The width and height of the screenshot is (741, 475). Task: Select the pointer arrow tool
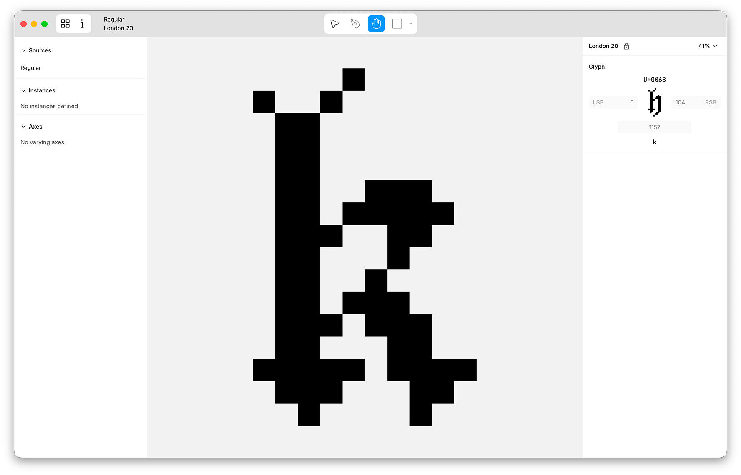[x=335, y=24]
